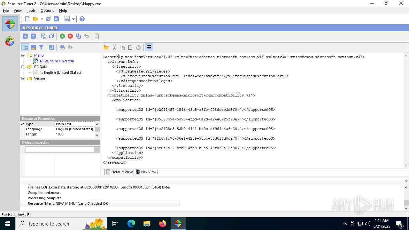
Task: Open the View menu
Action: tap(18, 11)
